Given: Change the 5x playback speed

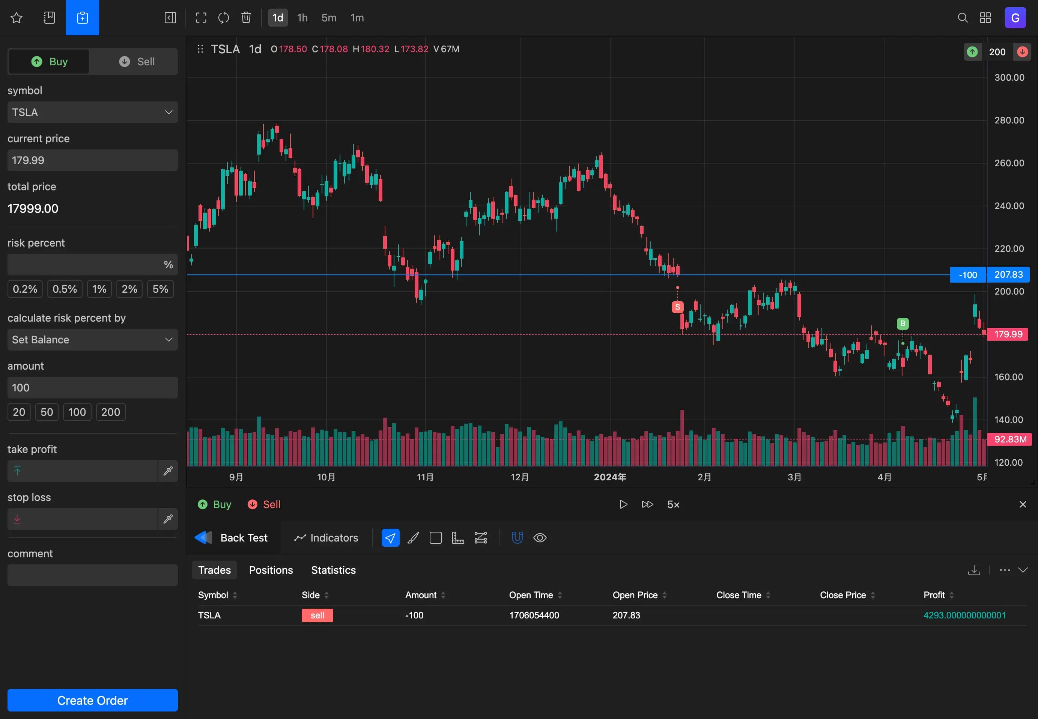Looking at the screenshot, I should point(673,504).
